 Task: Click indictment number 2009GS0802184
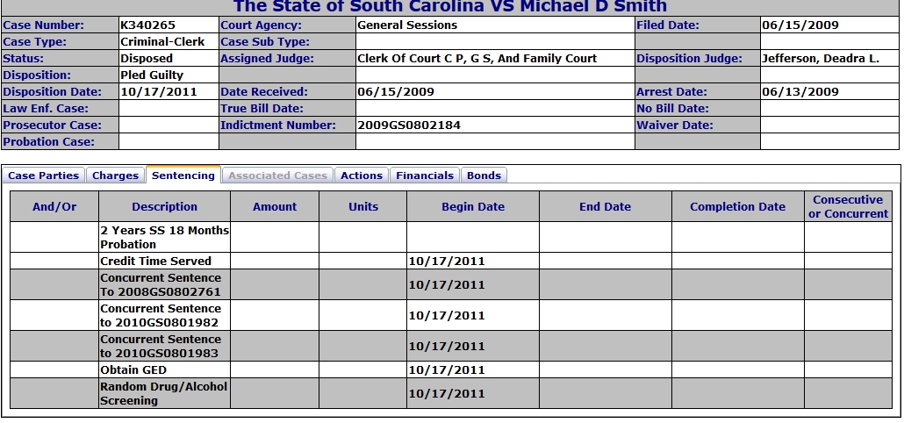[x=409, y=125]
